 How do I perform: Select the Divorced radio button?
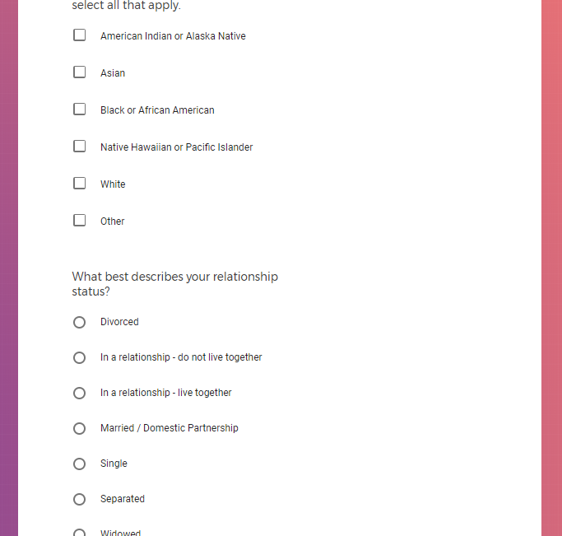click(80, 322)
